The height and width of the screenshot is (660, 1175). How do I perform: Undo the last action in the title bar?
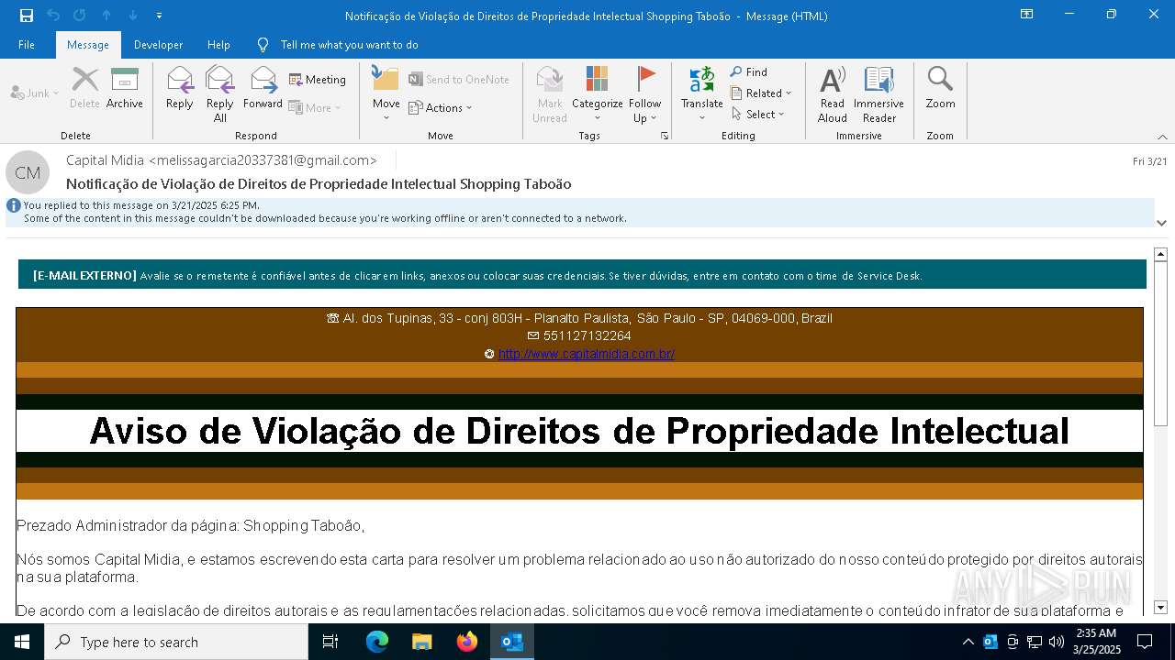pos(53,16)
